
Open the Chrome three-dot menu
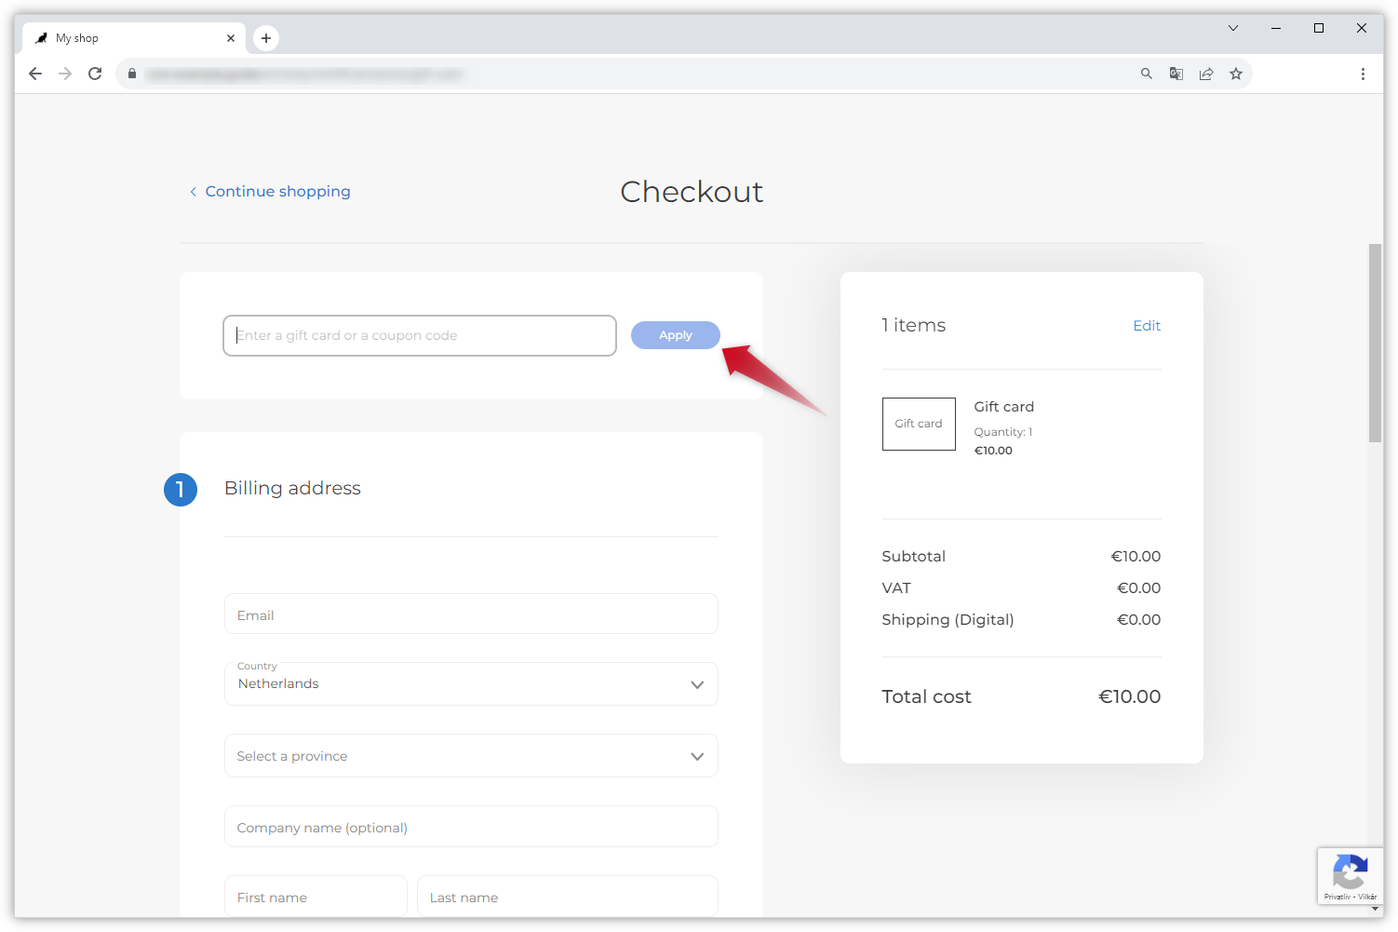click(1363, 74)
